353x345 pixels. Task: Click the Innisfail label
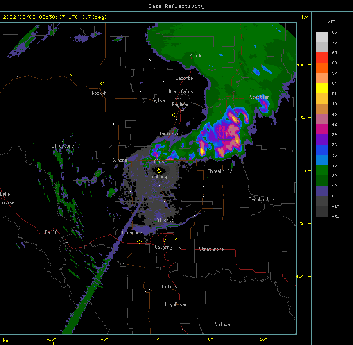[x=170, y=134]
